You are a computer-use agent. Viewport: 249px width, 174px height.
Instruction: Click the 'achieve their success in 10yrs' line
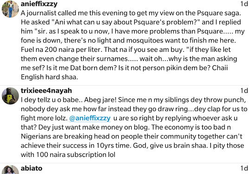(132, 146)
